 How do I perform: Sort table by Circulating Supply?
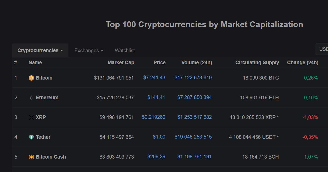coord(257,63)
